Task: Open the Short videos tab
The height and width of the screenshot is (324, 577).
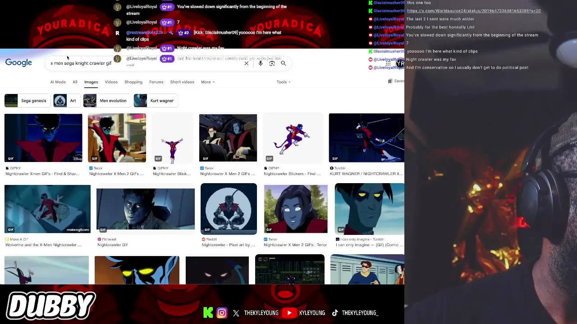Action: click(x=182, y=82)
